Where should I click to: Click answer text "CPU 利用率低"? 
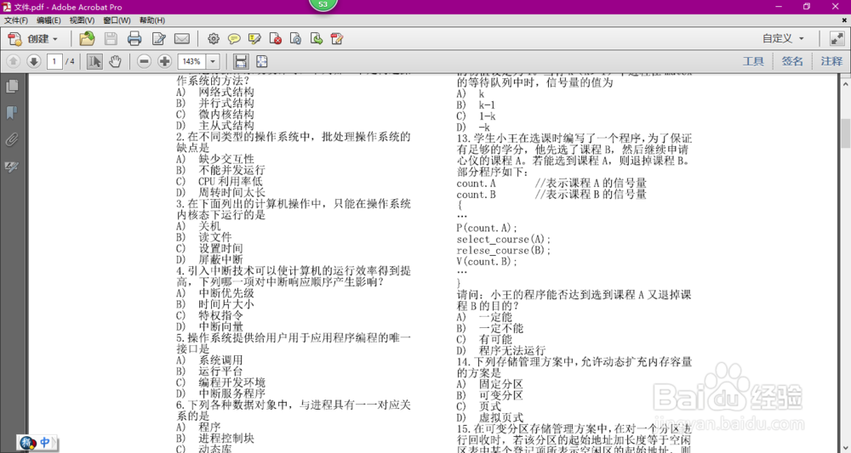(x=231, y=182)
